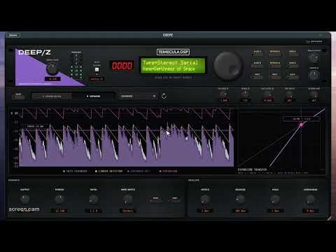
Task: Click the Temecula DSP logo badge
Action: (x=173, y=52)
